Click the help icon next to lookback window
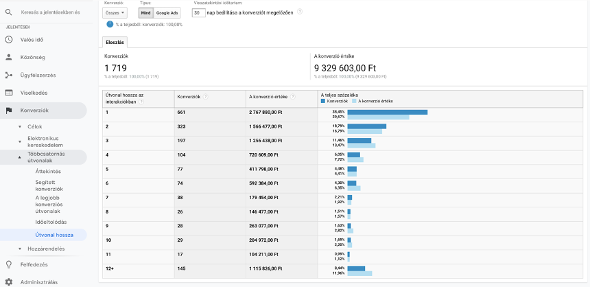590x287 pixels. (x=300, y=12)
